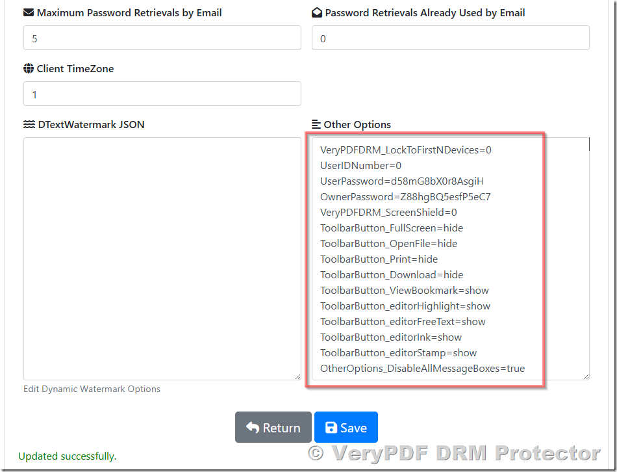Viewport: 617px width, 472px height.
Task: Click the envelope icon beside Maximum Password Retrievals
Action: click(x=27, y=12)
